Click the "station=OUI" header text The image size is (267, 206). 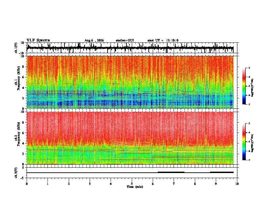coord(125,40)
